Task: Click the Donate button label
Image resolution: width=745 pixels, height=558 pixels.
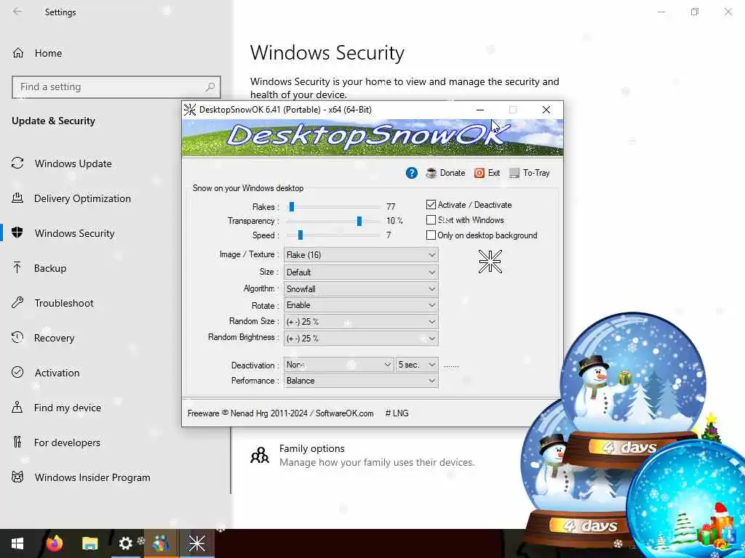Action: [453, 173]
